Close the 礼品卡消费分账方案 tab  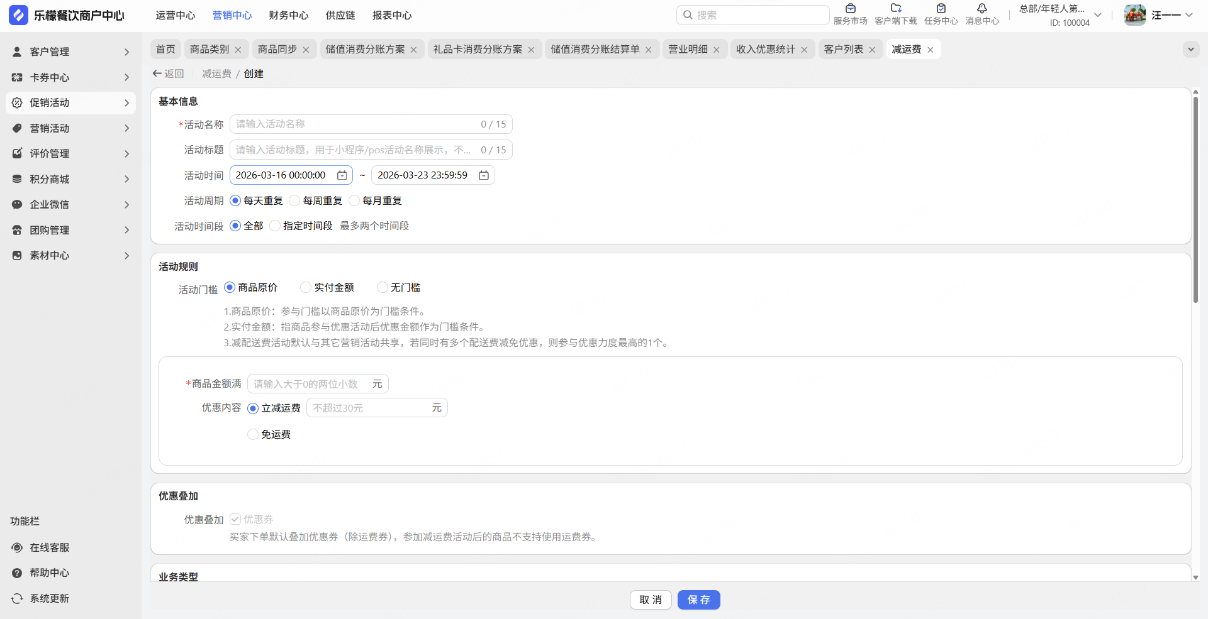(531, 50)
